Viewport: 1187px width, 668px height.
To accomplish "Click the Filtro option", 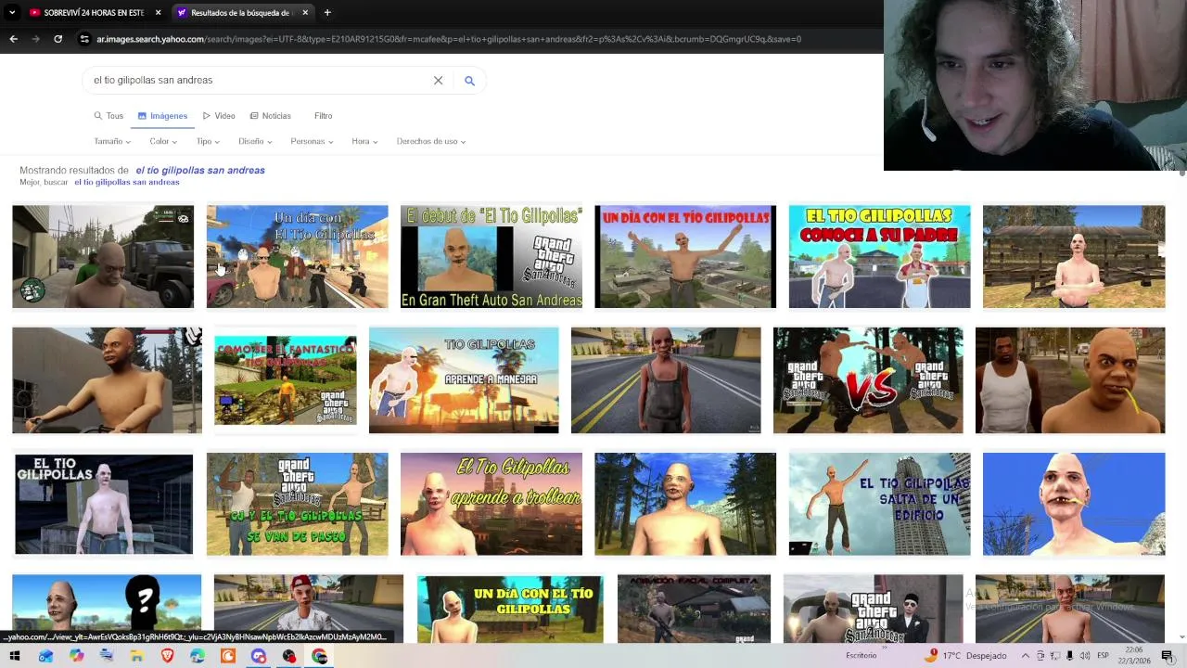I will 323,116.
